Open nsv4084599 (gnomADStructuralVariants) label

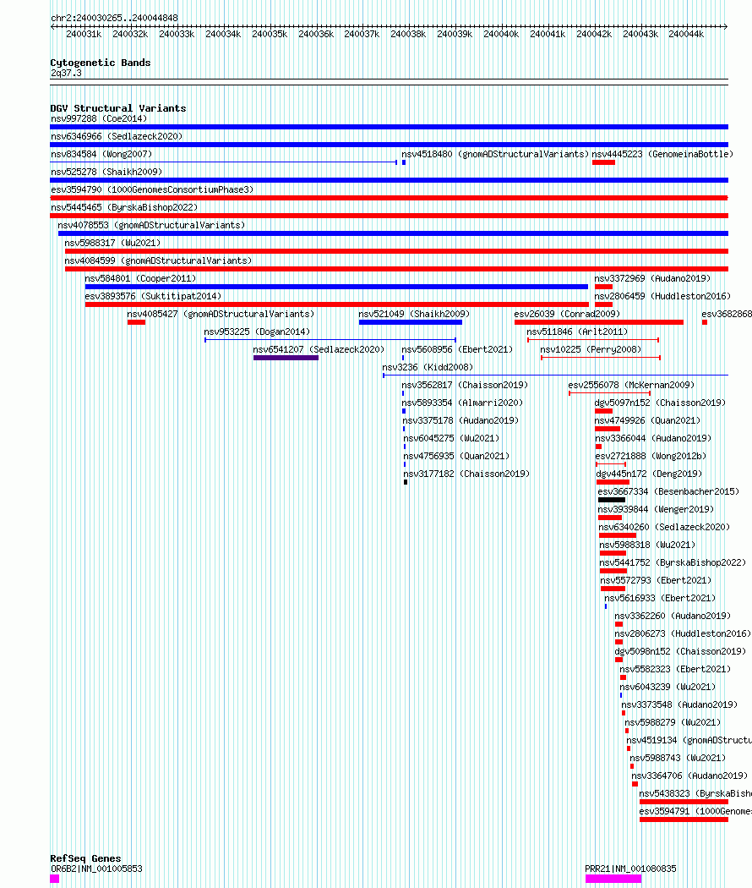[x=158, y=260]
